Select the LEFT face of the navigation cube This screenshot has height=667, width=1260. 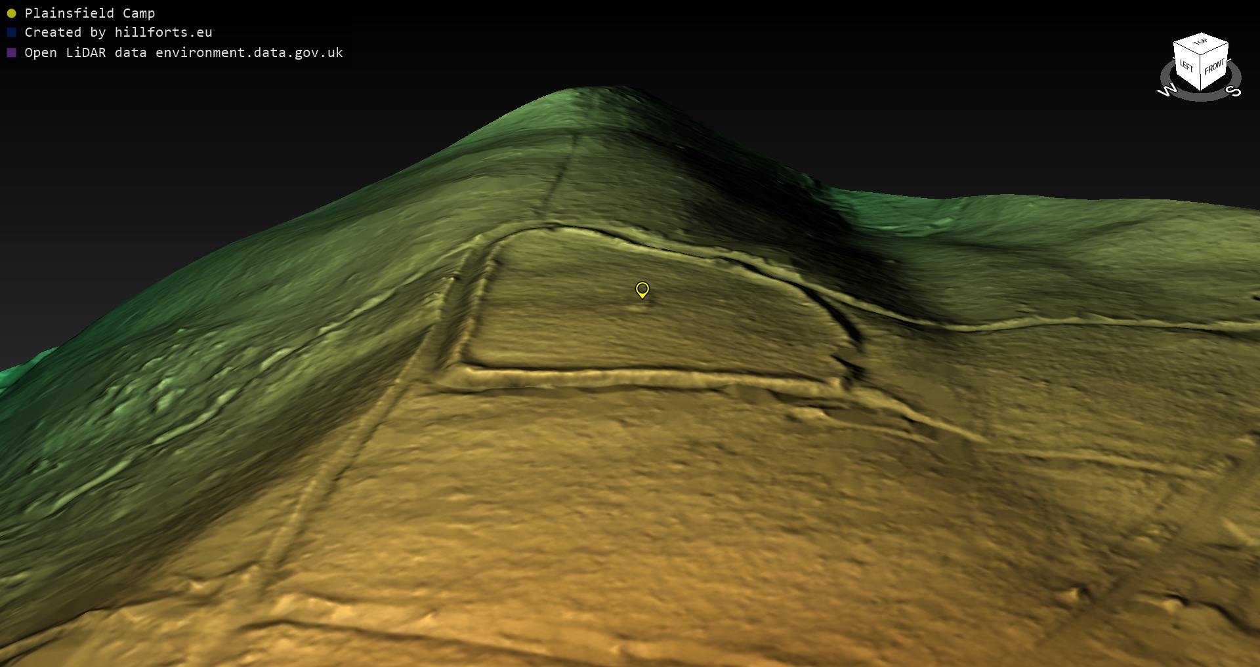[x=1186, y=66]
